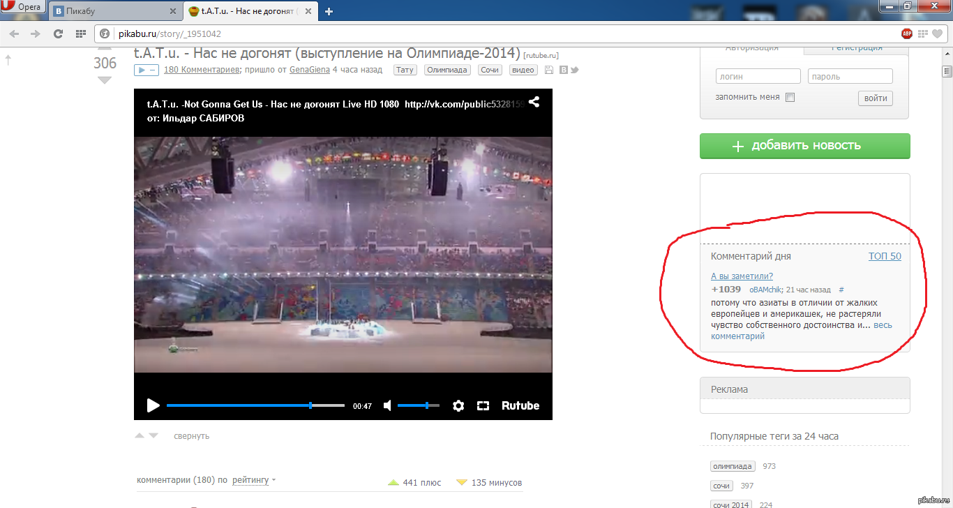Check the 'запомнить меня' checkbox
953x508 pixels.
click(790, 98)
